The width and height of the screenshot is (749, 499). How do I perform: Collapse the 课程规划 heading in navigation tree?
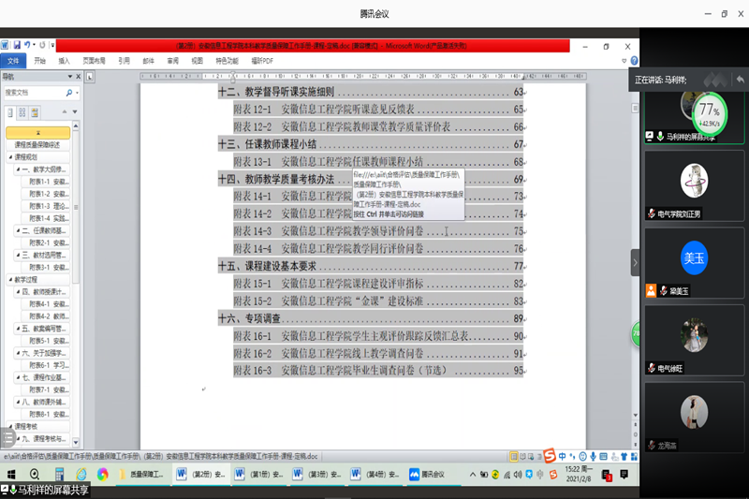(9, 157)
